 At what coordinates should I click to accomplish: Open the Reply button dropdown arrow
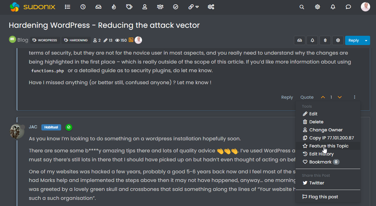[366, 40]
